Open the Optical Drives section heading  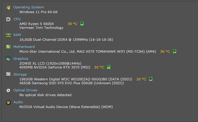tap(25, 90)
